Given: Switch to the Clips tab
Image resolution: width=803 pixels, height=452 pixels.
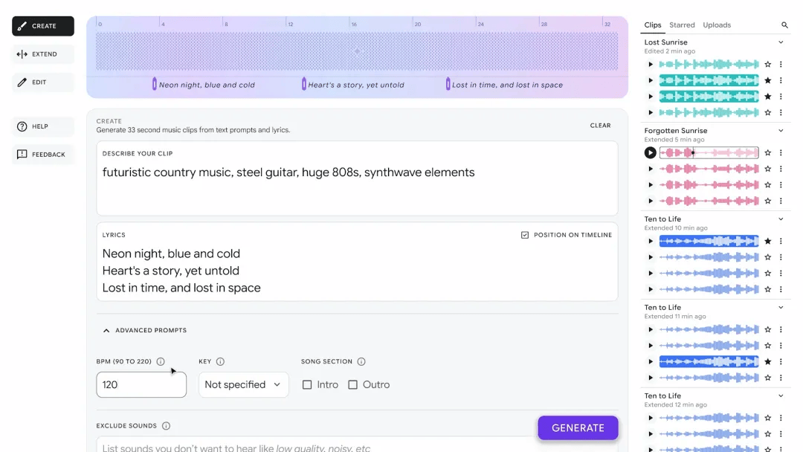Looking at the screenshot, I should pos(653,25).
